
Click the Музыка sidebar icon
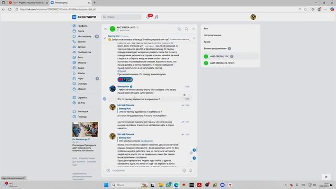tap(74, 62)
